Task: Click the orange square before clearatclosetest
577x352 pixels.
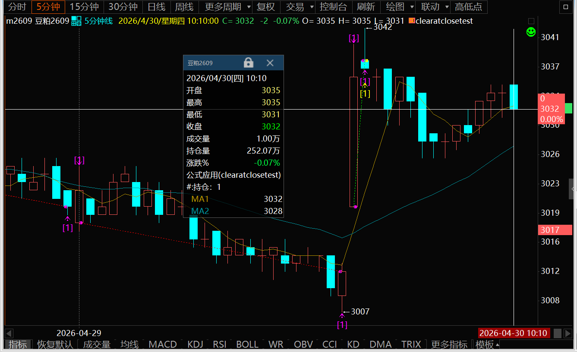Action: [x=411, y=21]
